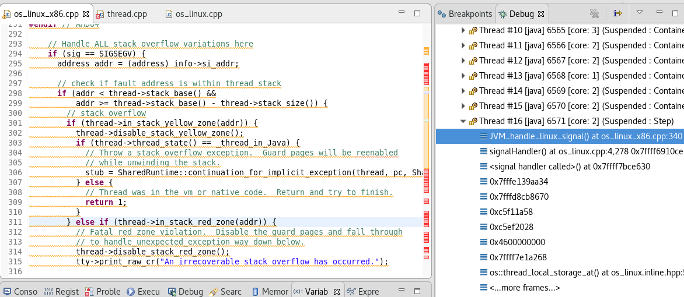Open the Debug view menu dropdown

pos(640,13)
